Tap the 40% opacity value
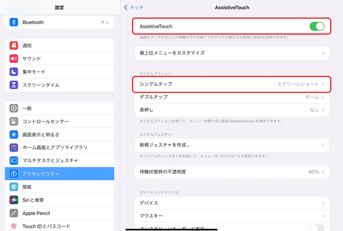Image resolution: width=343 pixels, height=231 pixels. [314, 172]
